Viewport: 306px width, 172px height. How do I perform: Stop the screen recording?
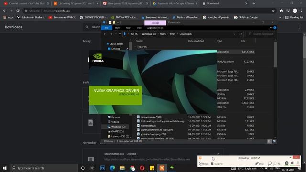[217, 164]
